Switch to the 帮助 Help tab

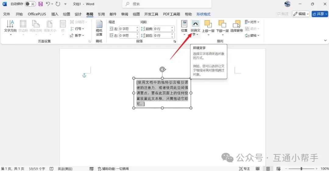click(x=189, y=14)
